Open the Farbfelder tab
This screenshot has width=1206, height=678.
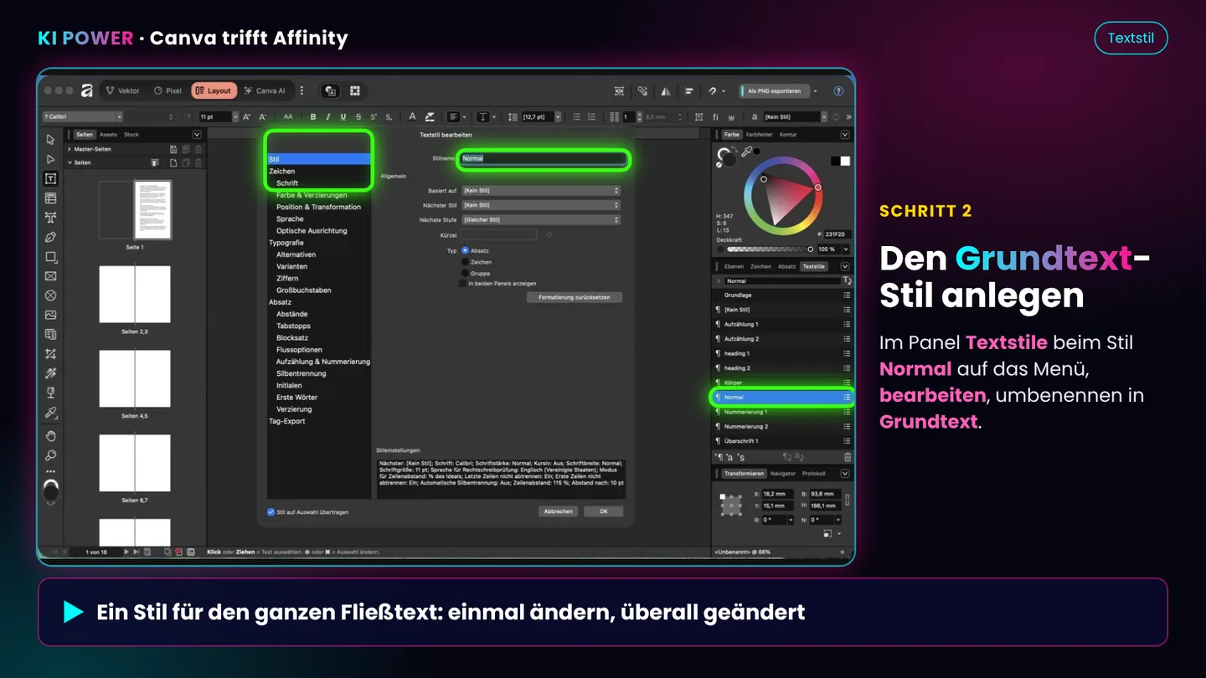[760, 134]
